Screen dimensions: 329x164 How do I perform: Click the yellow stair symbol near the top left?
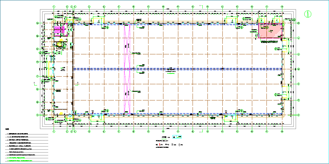(x=61, y=40)
